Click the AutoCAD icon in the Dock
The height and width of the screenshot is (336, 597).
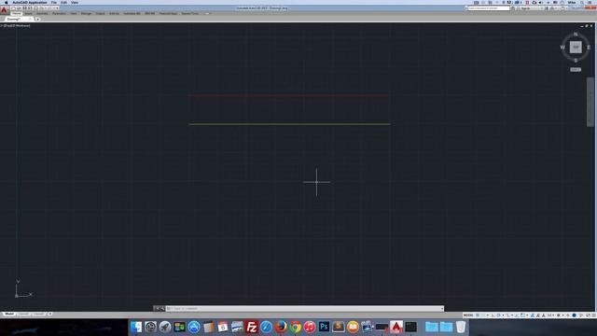(396, 327)
